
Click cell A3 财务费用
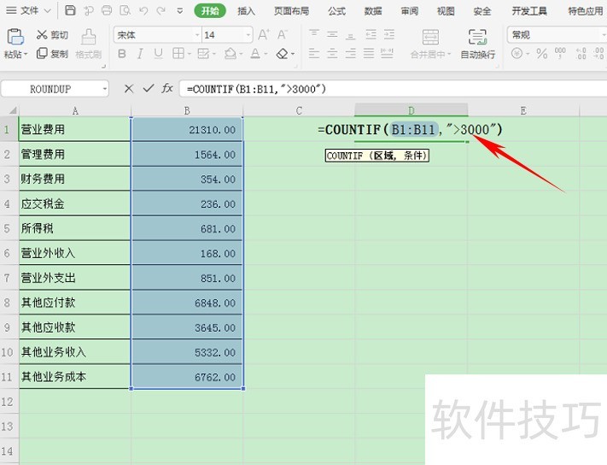[75, 179]
